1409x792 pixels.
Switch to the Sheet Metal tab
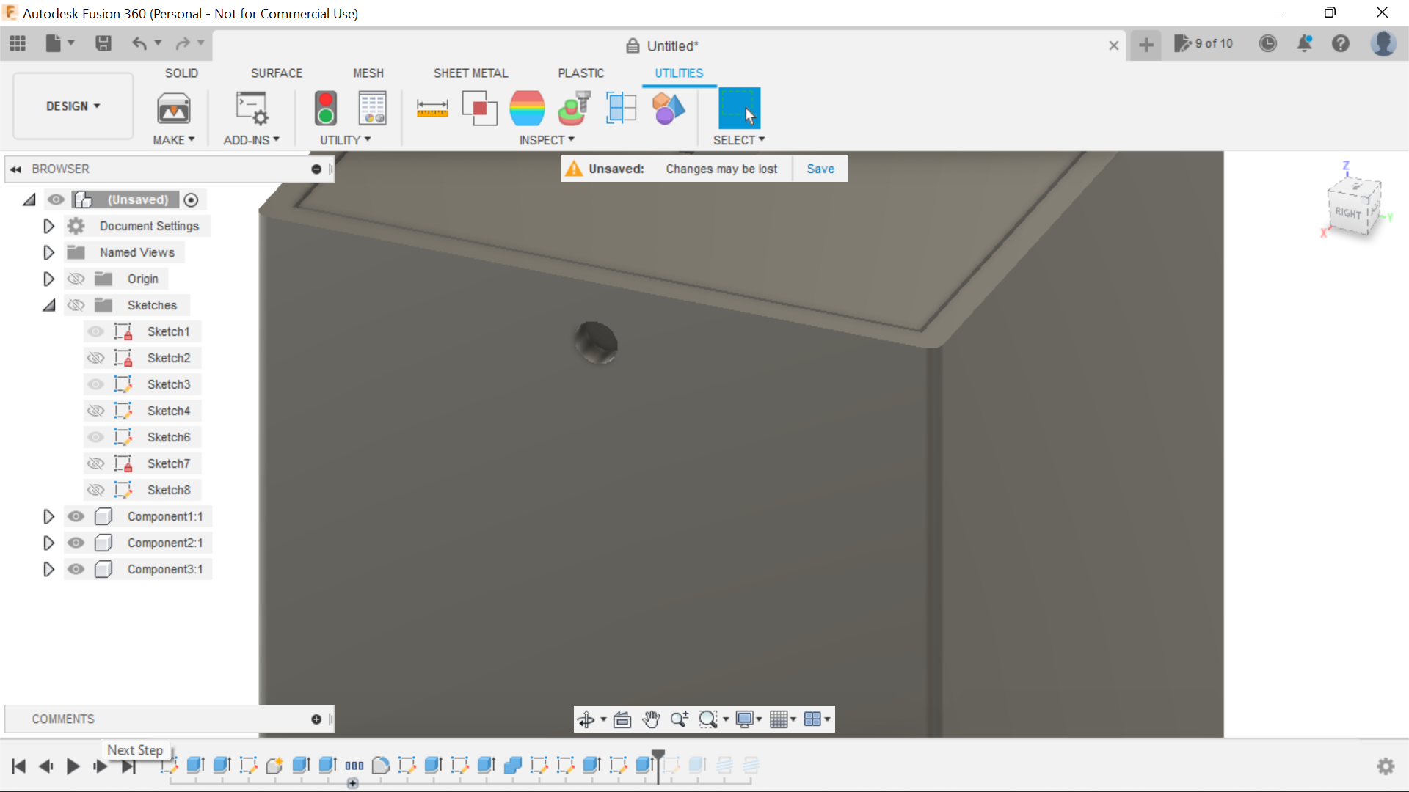tap(470, 73)
